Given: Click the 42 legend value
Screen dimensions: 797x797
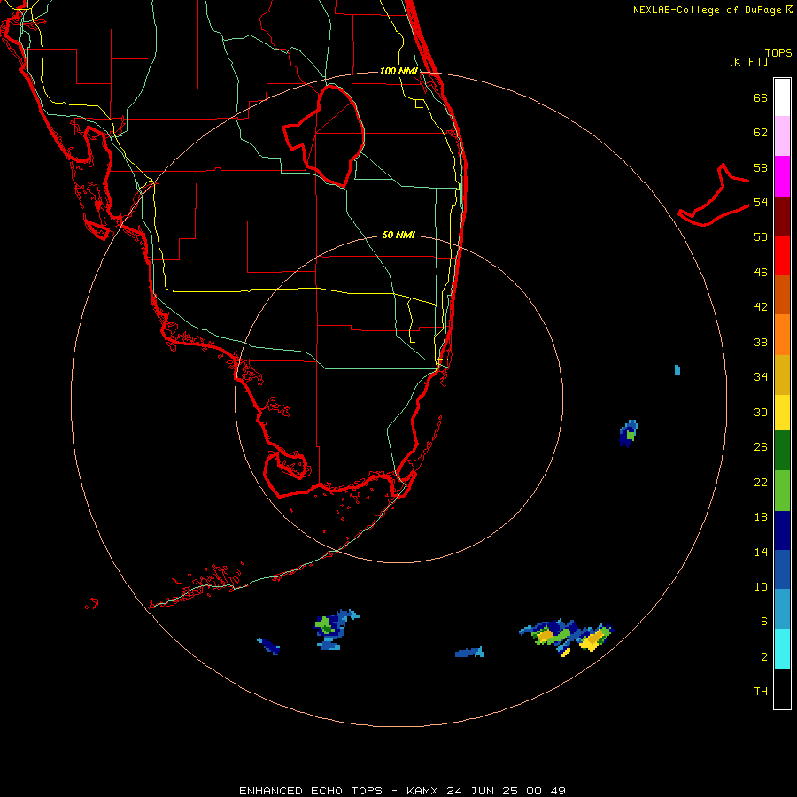Looking at the screenshot, I should 761,307.
